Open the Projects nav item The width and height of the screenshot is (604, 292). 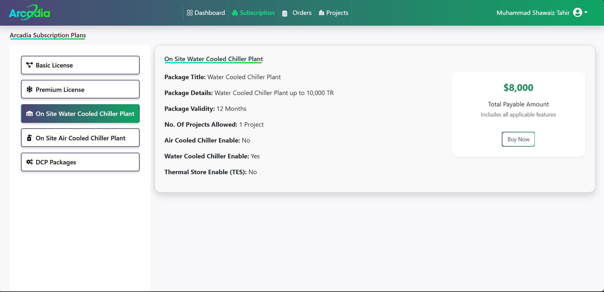pos(337,13)
